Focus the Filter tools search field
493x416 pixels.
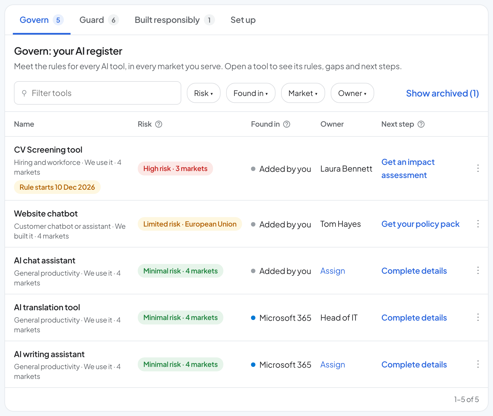tap(98, 93)
